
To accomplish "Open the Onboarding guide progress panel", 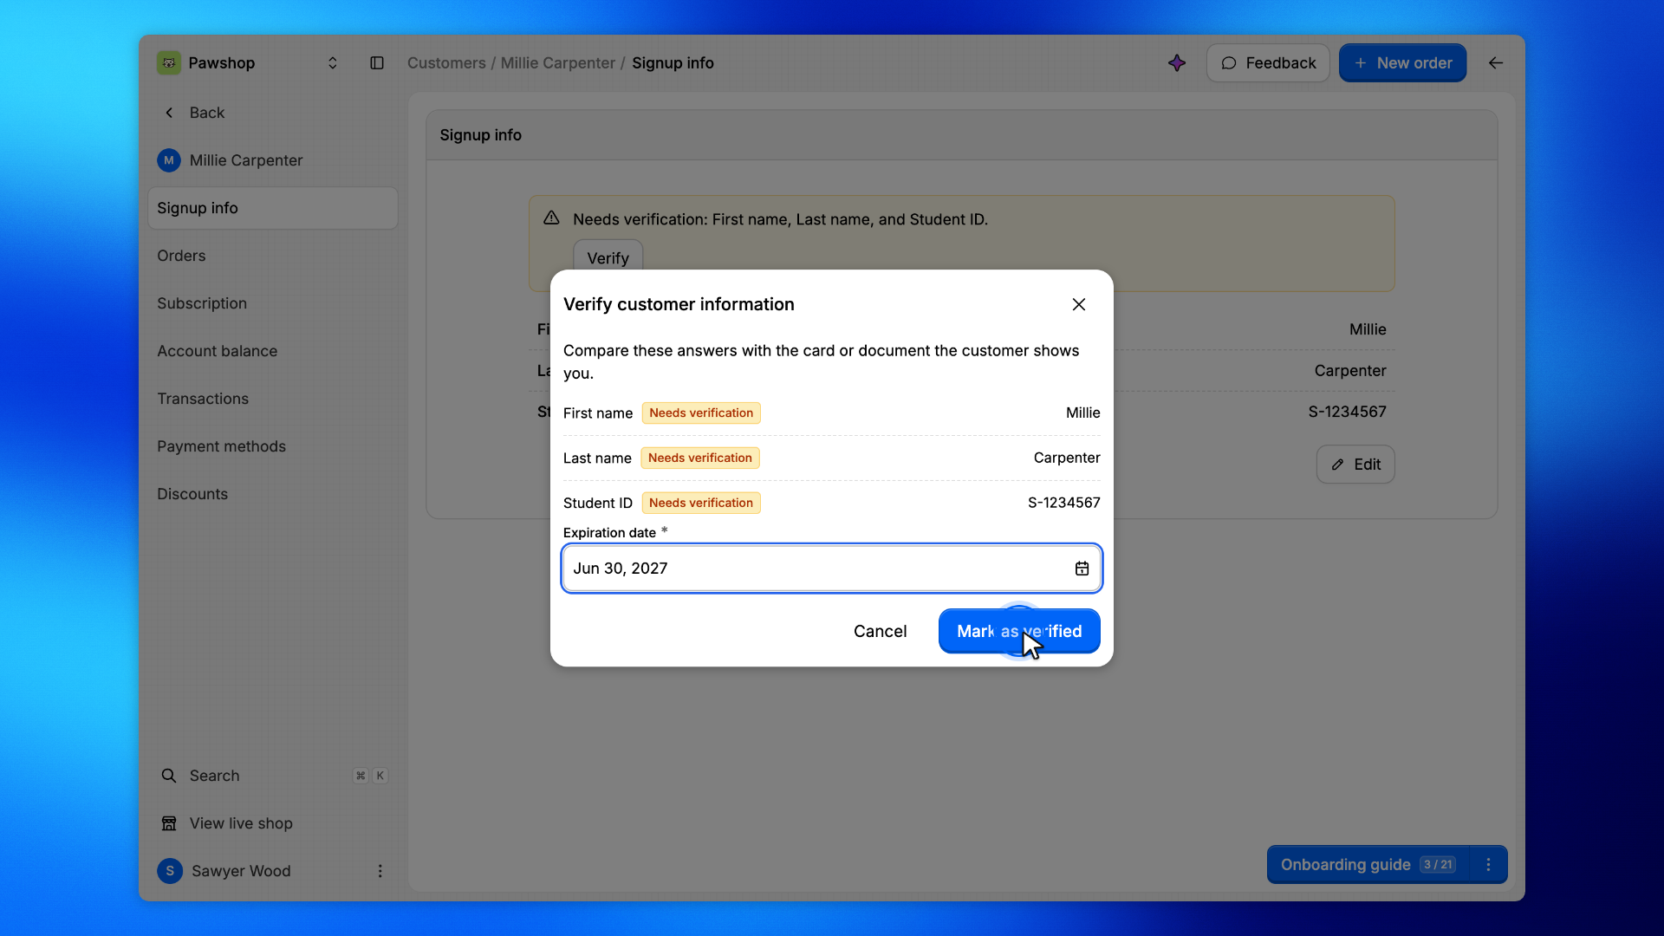I will click(1368, 865).
